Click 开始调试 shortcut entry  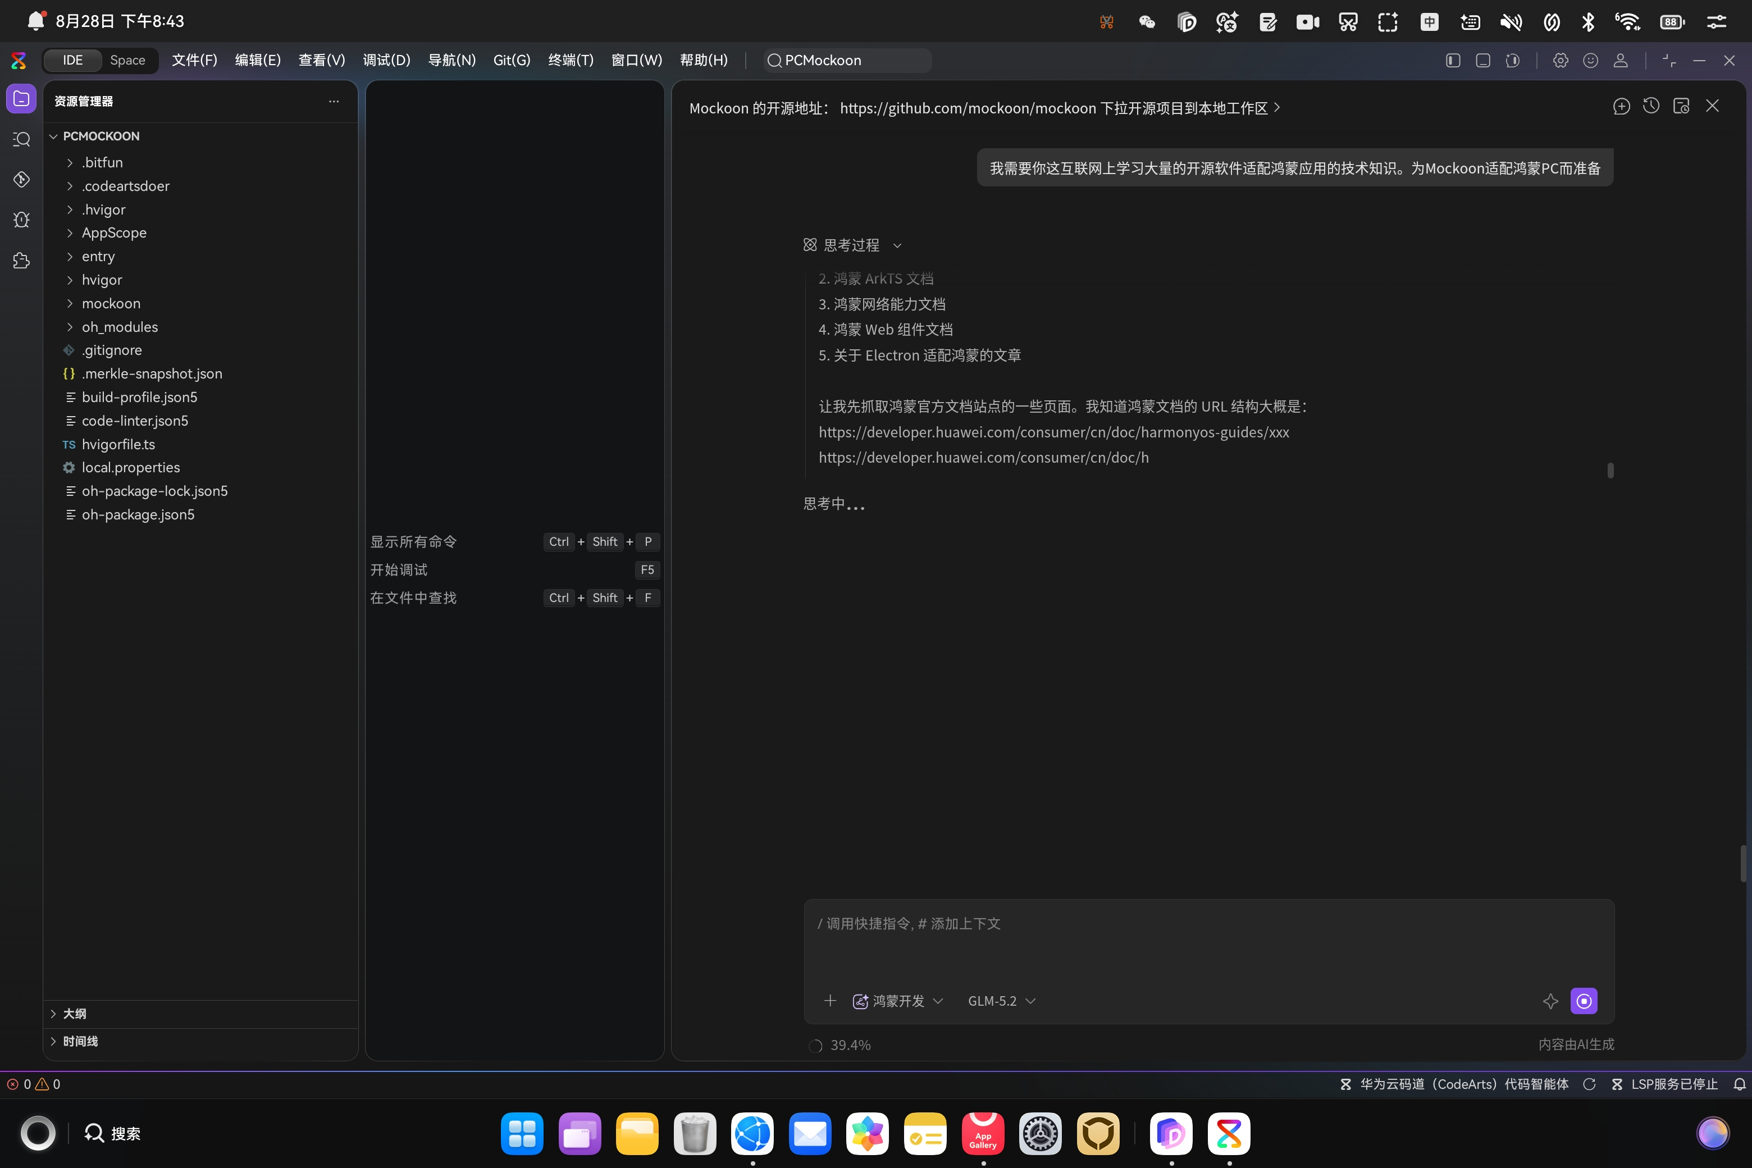tap(515, 570)
